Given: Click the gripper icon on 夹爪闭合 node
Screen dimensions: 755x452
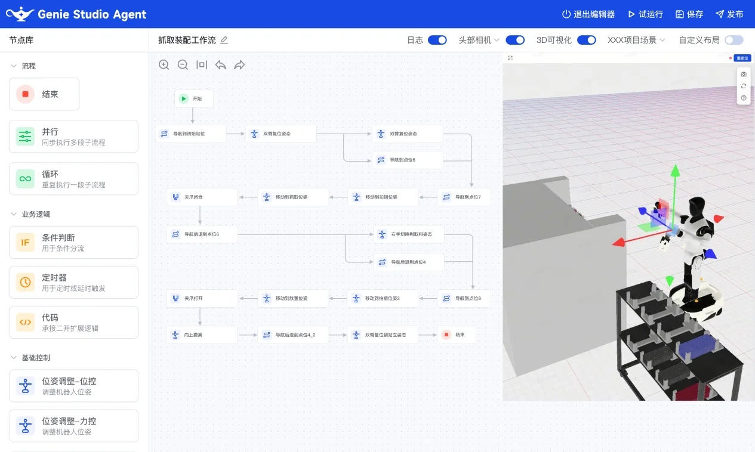Looking at the screenshot, I should [175, 197].
